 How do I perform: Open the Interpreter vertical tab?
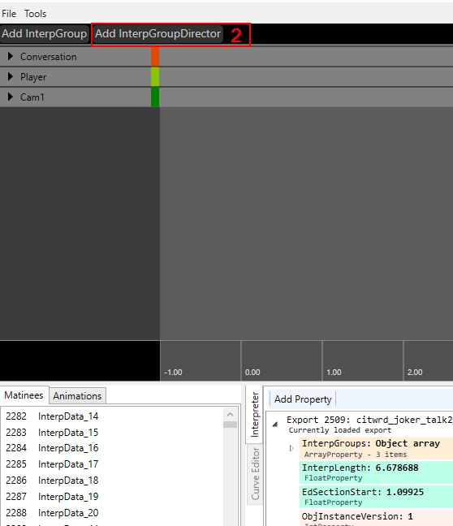click(x=255, y=414)
